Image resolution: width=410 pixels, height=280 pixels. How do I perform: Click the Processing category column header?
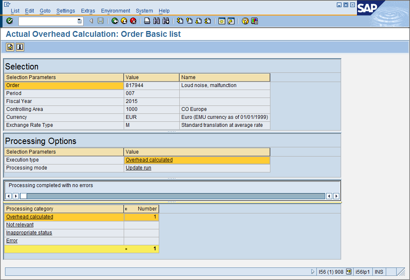point(64,209)
